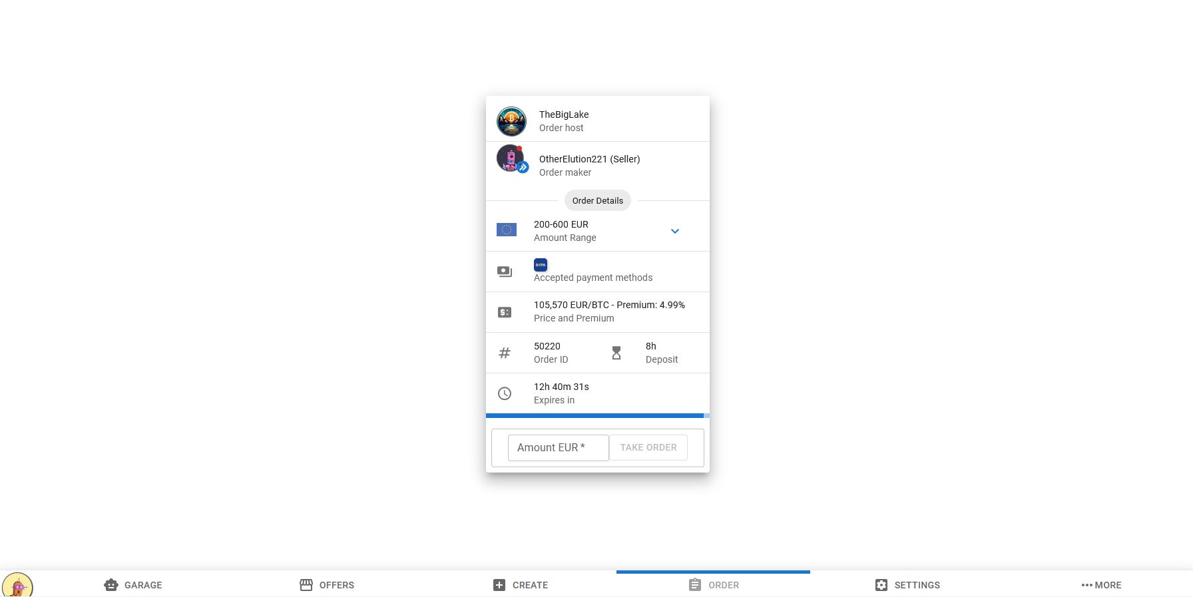Viewport: 1193px width, 597px height.
Task: Open the Garage tab
Action: pos(133,585)
